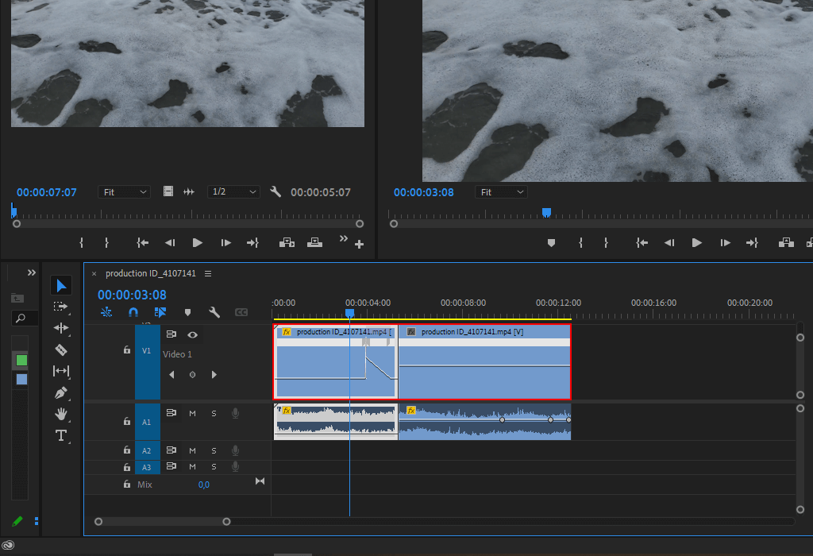Toggle sync lock for A2 track
Viewport: 813px width, 556px height.
171,450
